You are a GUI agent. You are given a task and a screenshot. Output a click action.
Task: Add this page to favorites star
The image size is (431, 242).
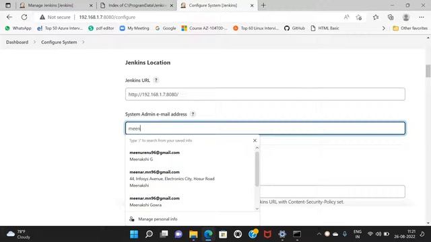coord(359,17)
